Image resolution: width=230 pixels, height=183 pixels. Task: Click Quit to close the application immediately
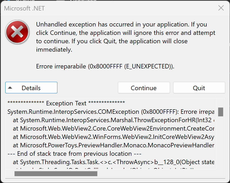point(199,88)
